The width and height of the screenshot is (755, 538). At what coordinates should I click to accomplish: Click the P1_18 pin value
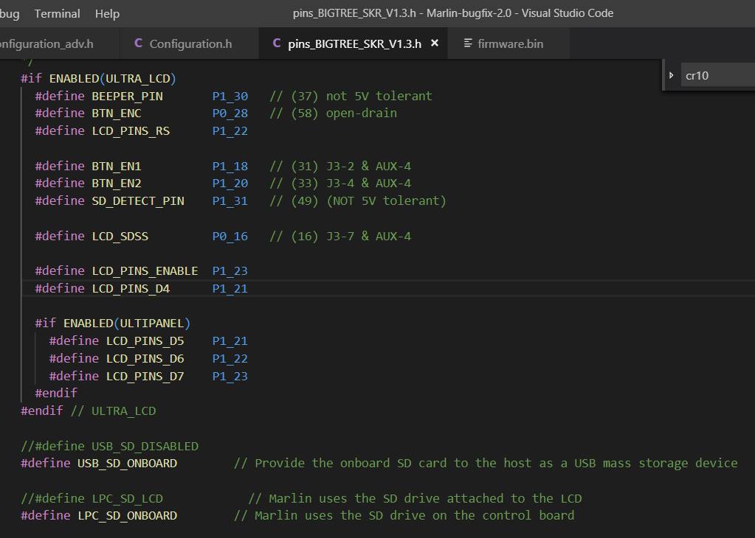click(230, 167)
